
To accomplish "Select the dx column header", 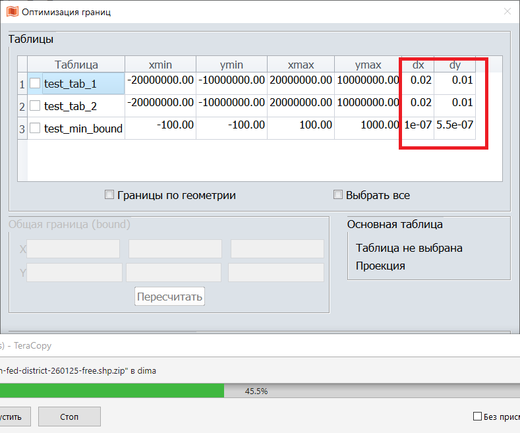I will pos(418,65).
